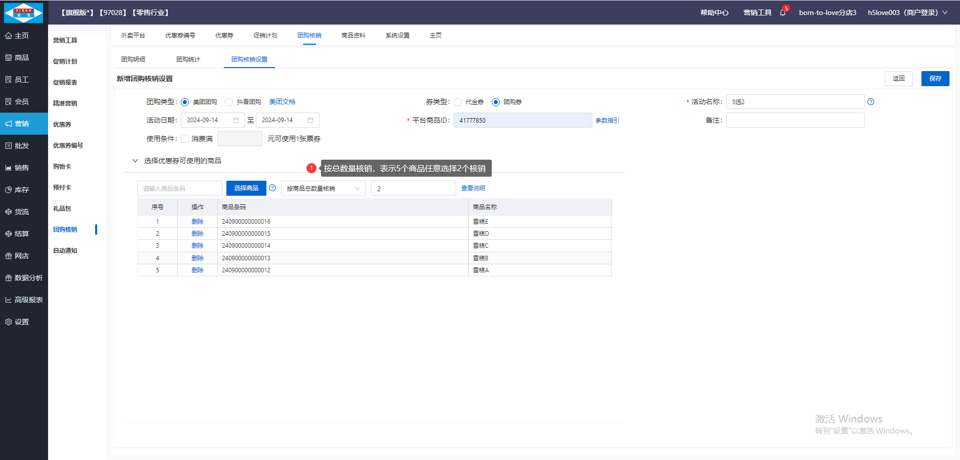
Task: Switch to 团购统计 tab
Action: [188, 59]
